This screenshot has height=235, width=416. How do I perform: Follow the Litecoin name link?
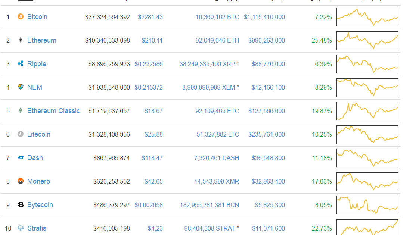click(39, 134)
